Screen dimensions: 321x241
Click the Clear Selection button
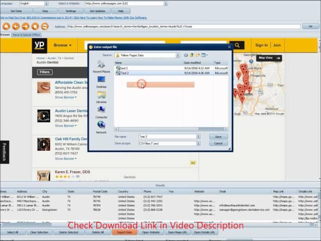pyautogui.click(x=39, y=232)
